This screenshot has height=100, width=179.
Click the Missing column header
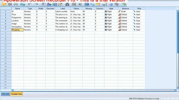coord(89,9)
